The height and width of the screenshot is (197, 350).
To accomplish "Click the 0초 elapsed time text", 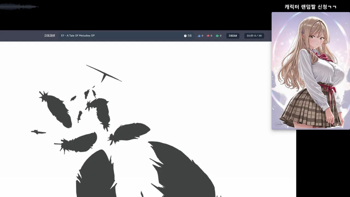I will pos(190,36).
